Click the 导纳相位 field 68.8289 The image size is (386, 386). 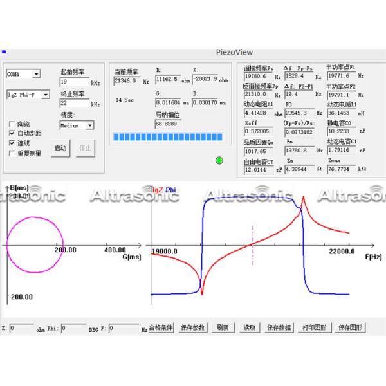click(168, 124)
